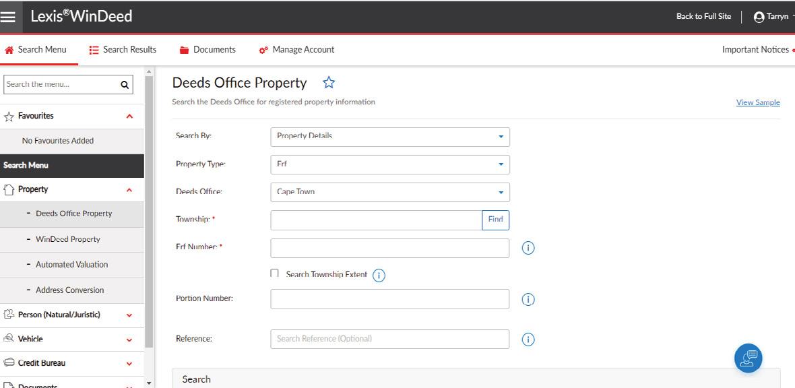Expand Person (Natural/Juristic) section

pos(129,315)
